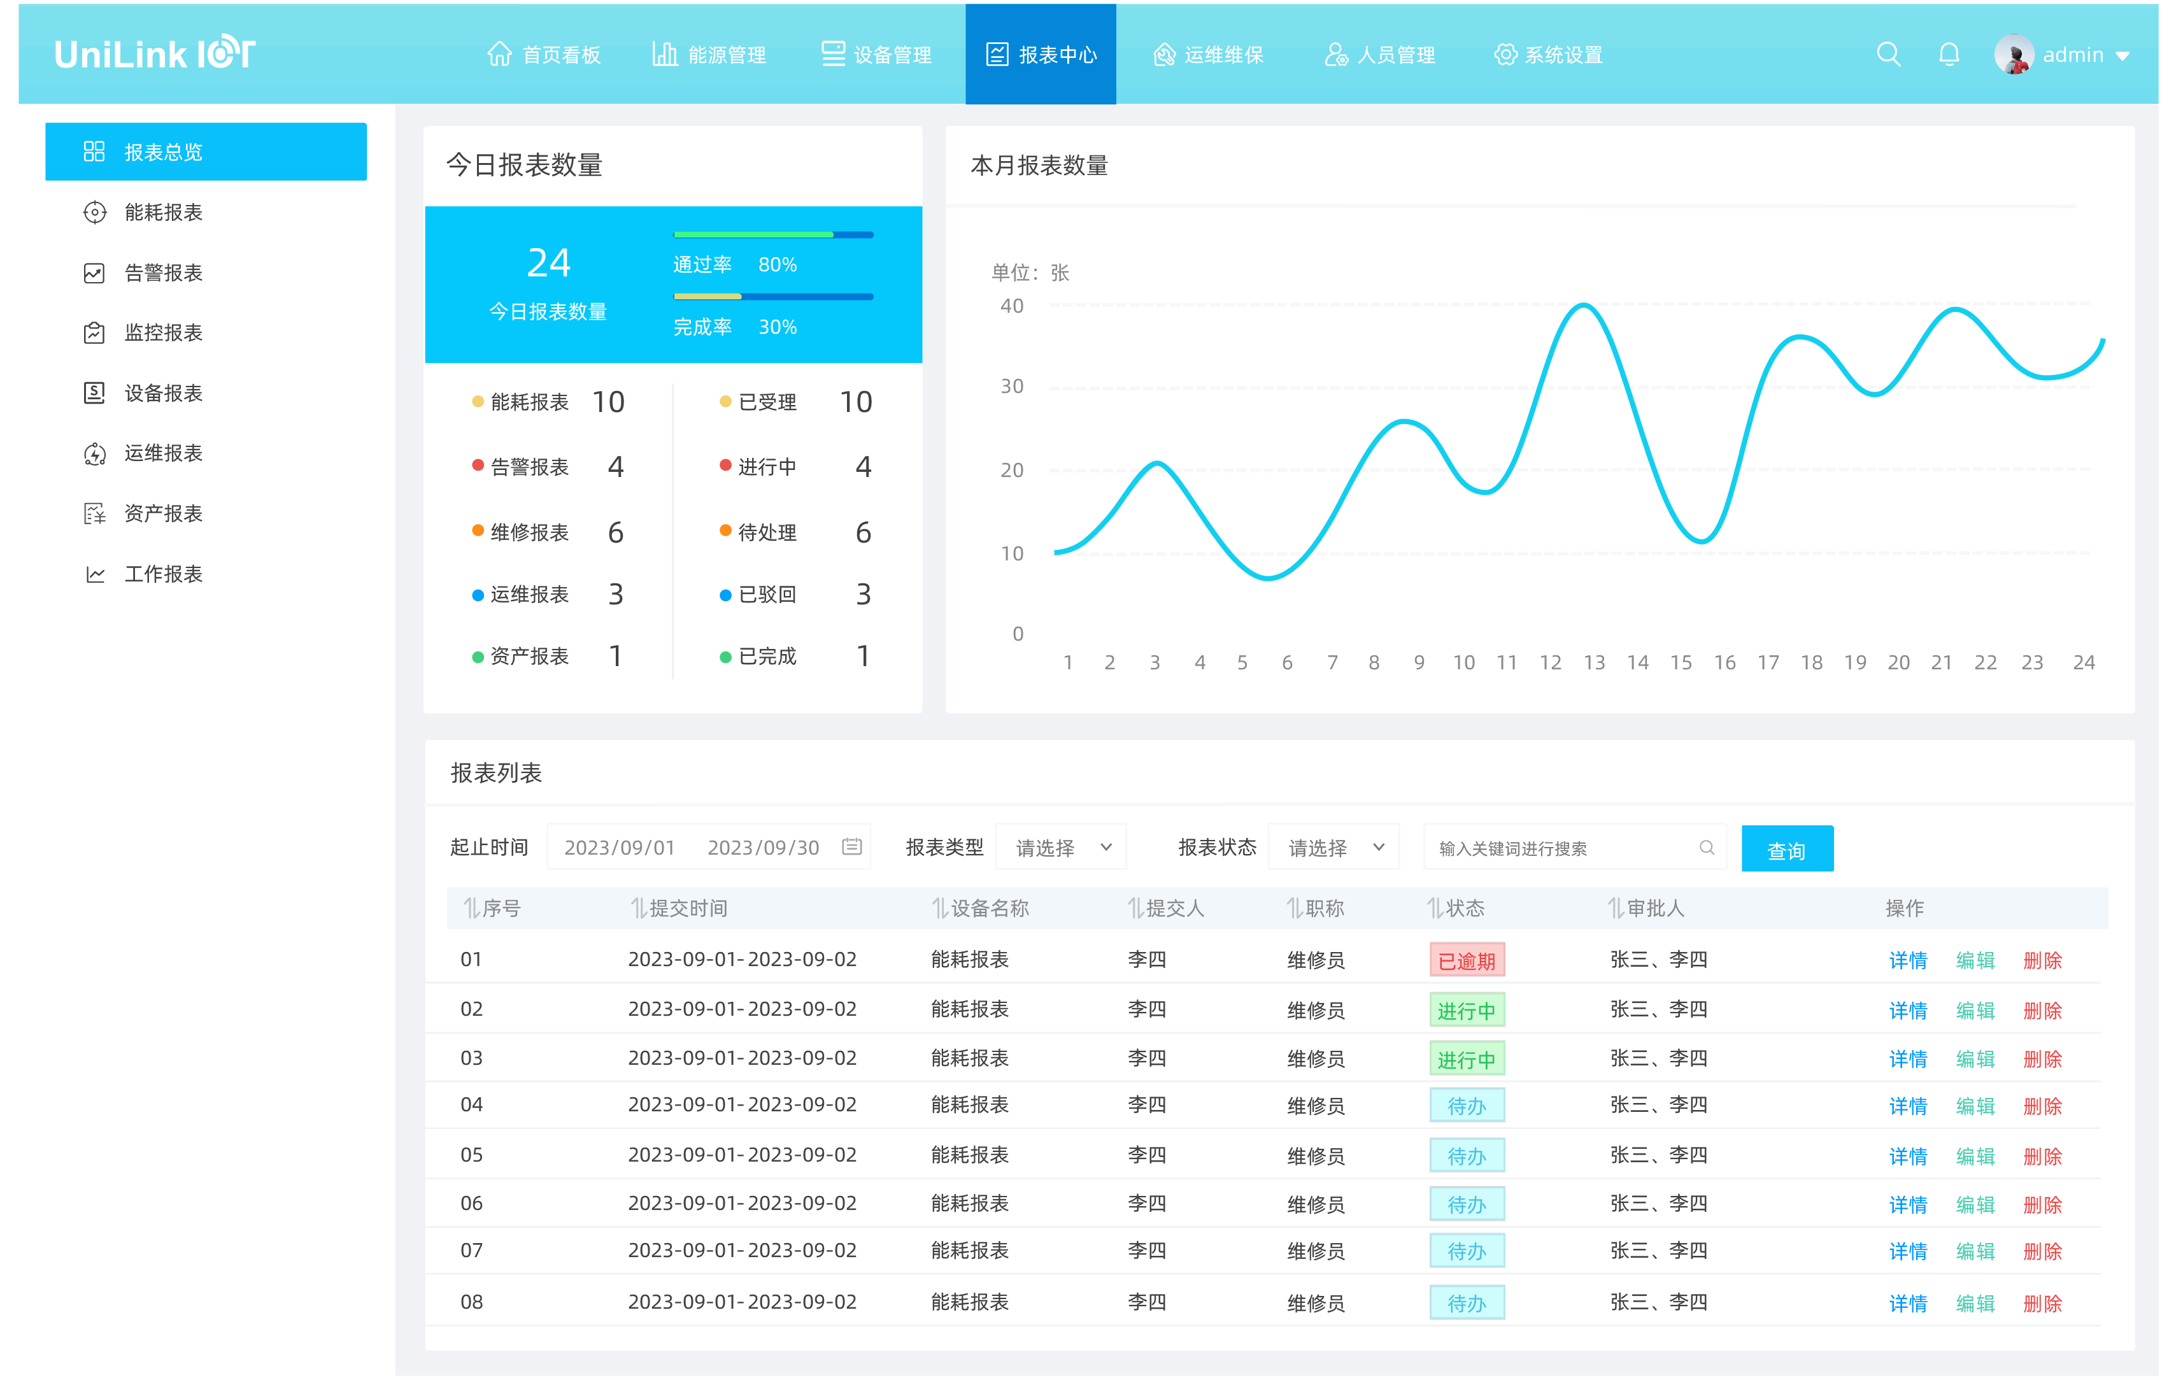Click the 完成率 progress bar

click(772, 296)
